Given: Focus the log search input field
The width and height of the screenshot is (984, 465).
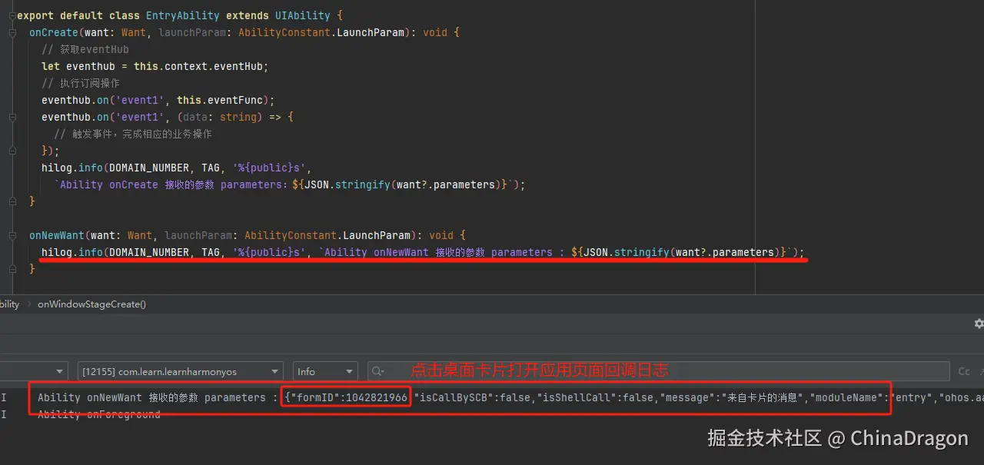Looking at the screenshot, I should point(659,371).
